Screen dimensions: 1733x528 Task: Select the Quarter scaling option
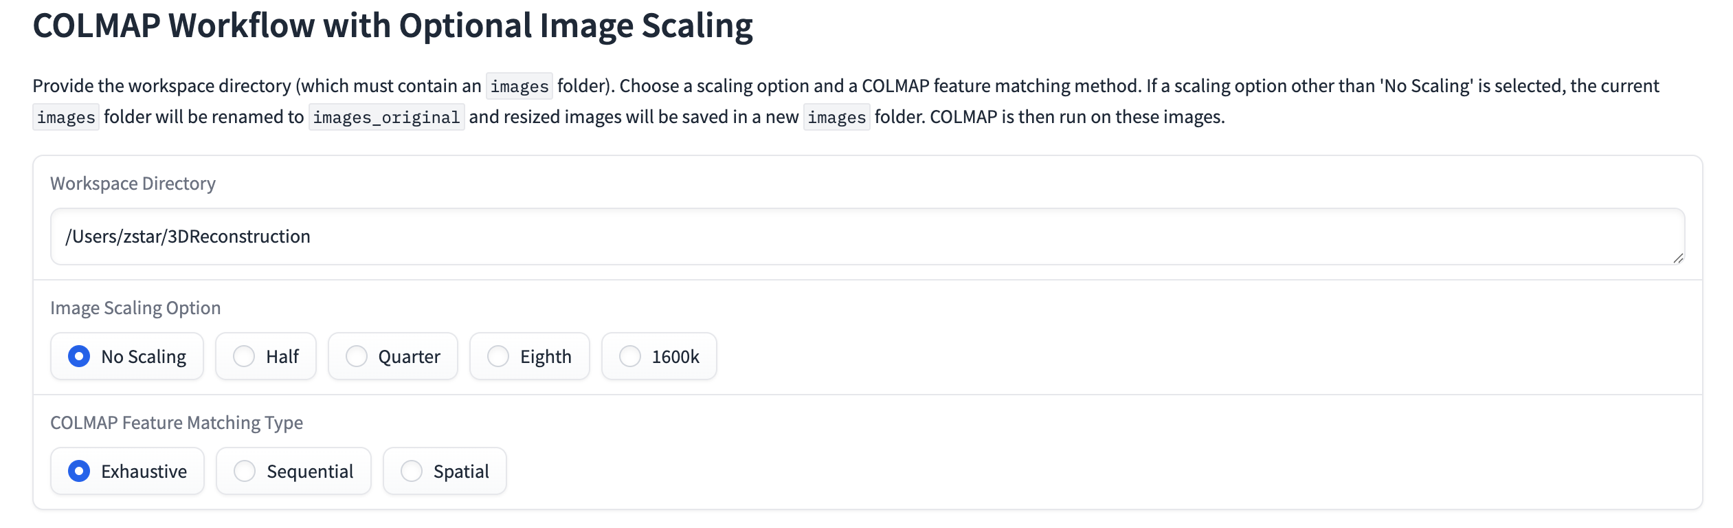click(x=357, y=356)
